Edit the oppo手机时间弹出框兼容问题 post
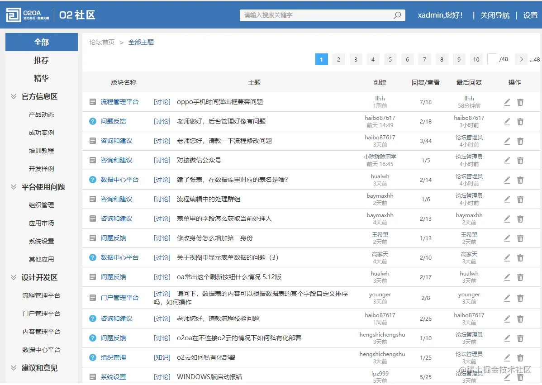This screenshot has width=542, height=385. (507, 102)
